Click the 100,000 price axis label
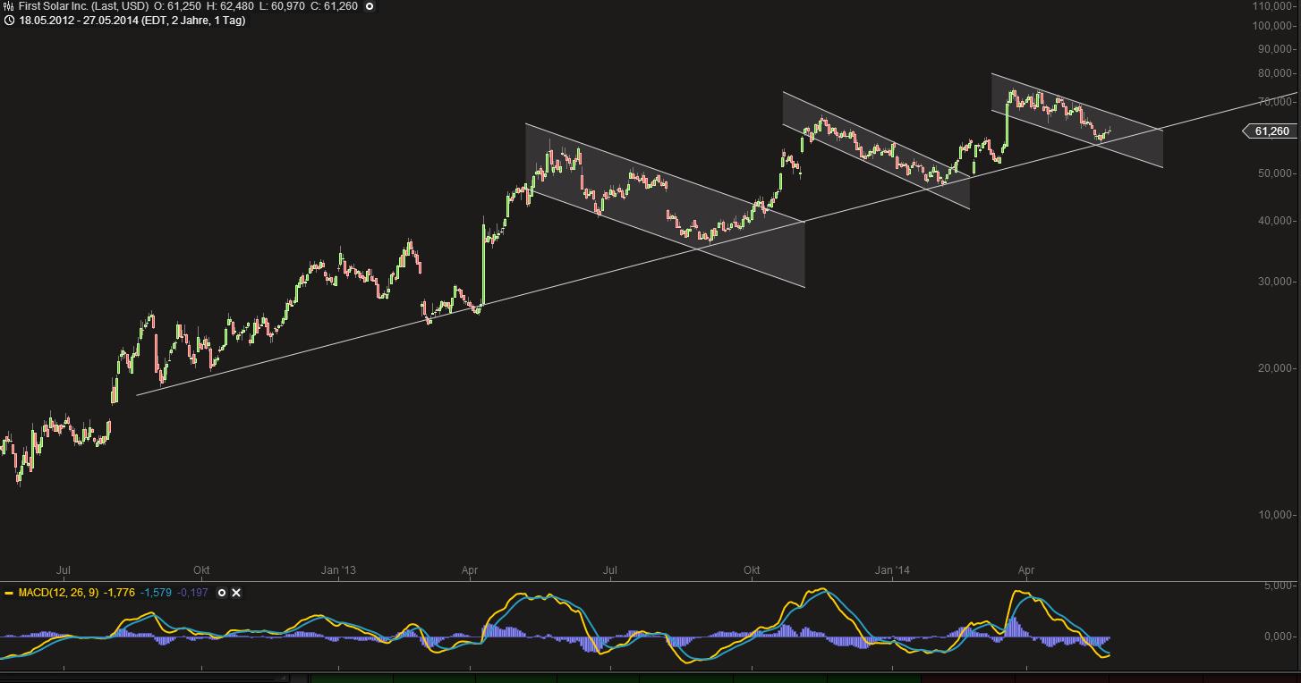Screen dimensions: 1301x683 1273,25
